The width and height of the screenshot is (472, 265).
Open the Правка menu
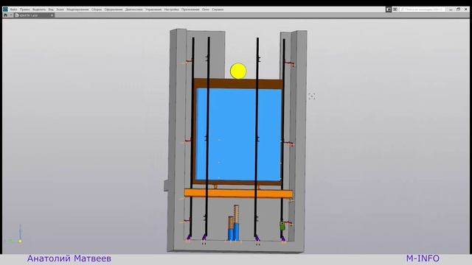tap(24, 10)
